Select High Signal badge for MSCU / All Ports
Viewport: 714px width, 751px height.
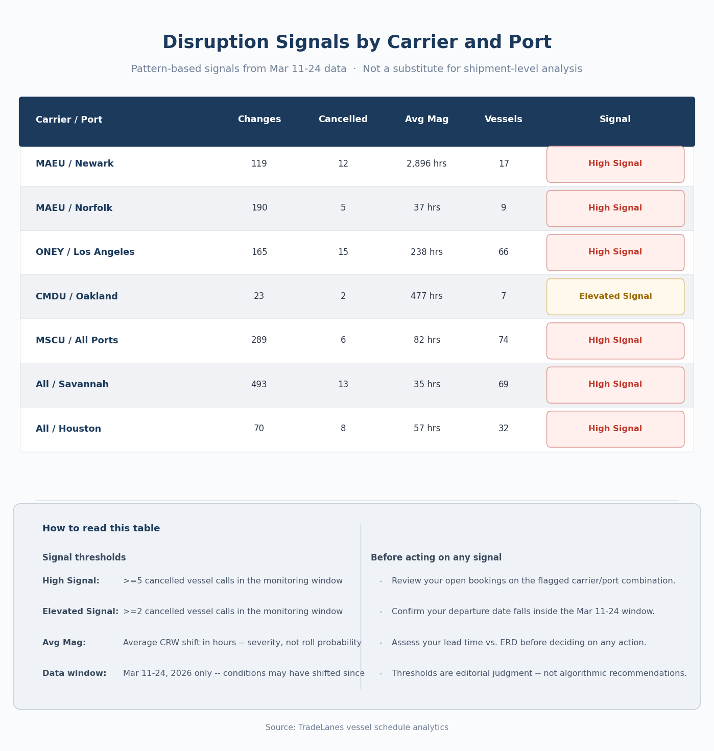click(615, 341)
